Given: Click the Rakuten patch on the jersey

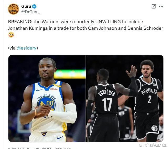Looking at the screenshot, I should click(54, 89).
